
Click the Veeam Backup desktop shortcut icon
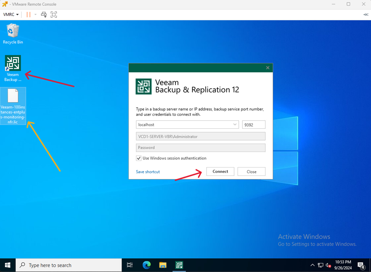pos(13,64)
